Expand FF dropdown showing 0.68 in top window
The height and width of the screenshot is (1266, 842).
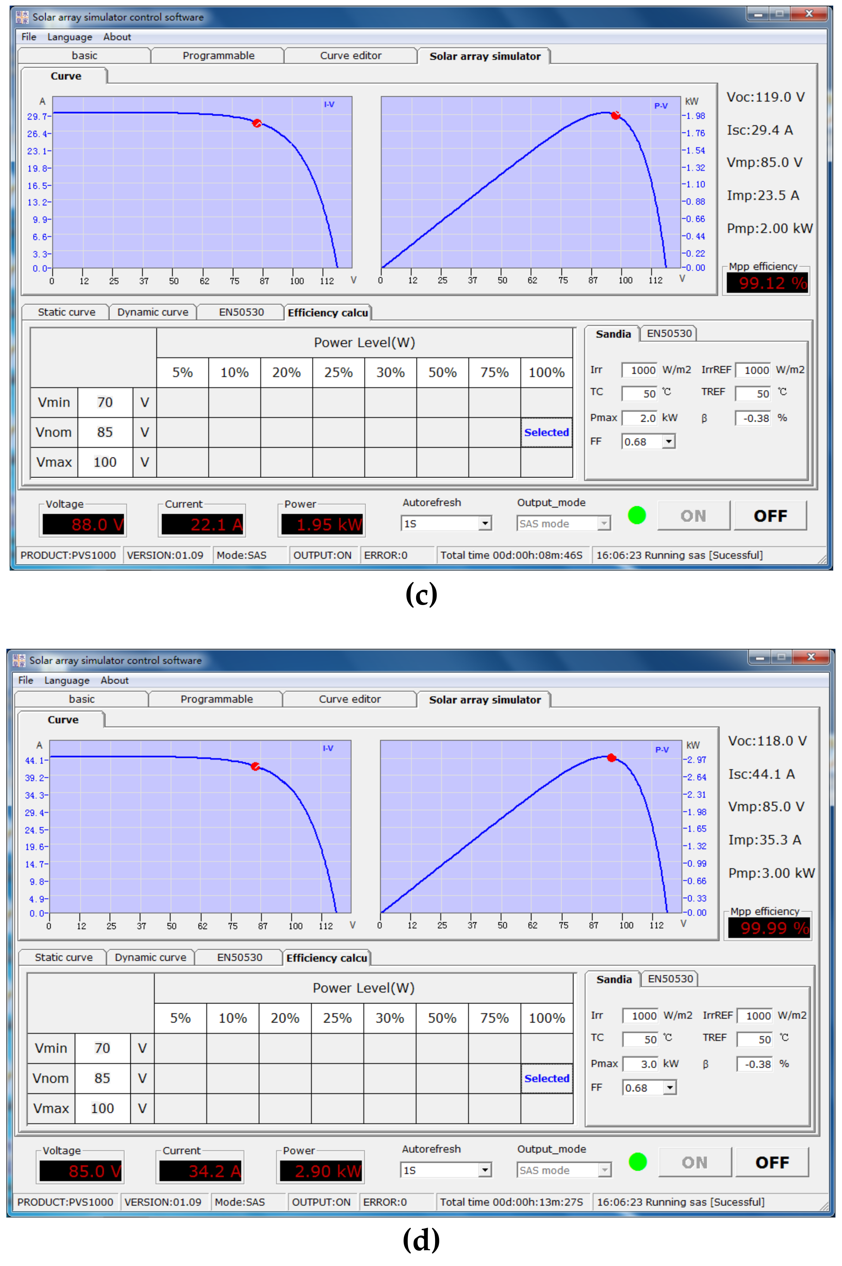point(668,442)
